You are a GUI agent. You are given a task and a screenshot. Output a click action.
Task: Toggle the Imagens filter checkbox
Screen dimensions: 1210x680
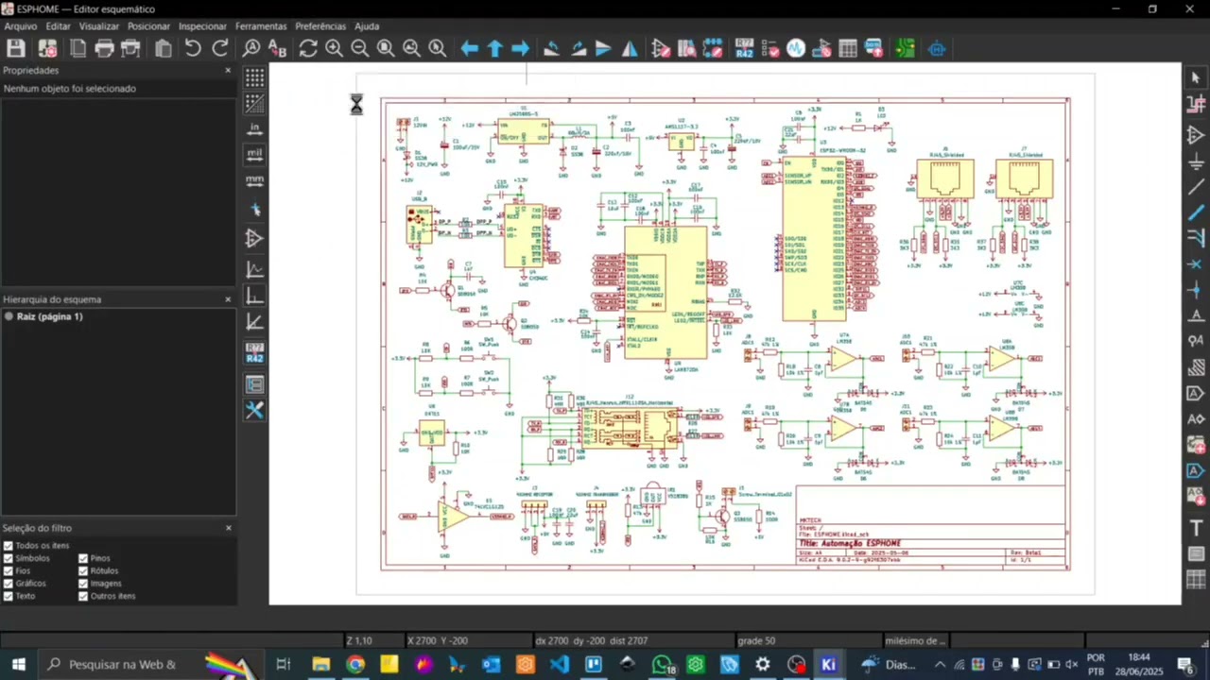[x=83, y=584]
